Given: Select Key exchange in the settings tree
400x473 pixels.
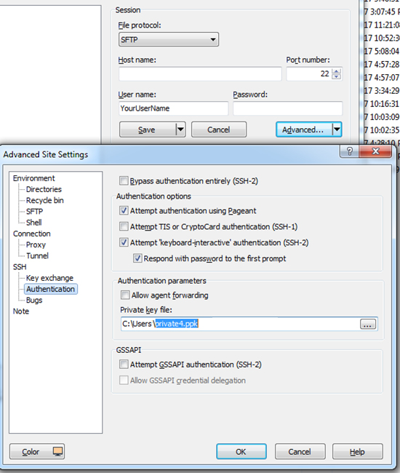Looking at the screenshot, I should coord(49,278).
